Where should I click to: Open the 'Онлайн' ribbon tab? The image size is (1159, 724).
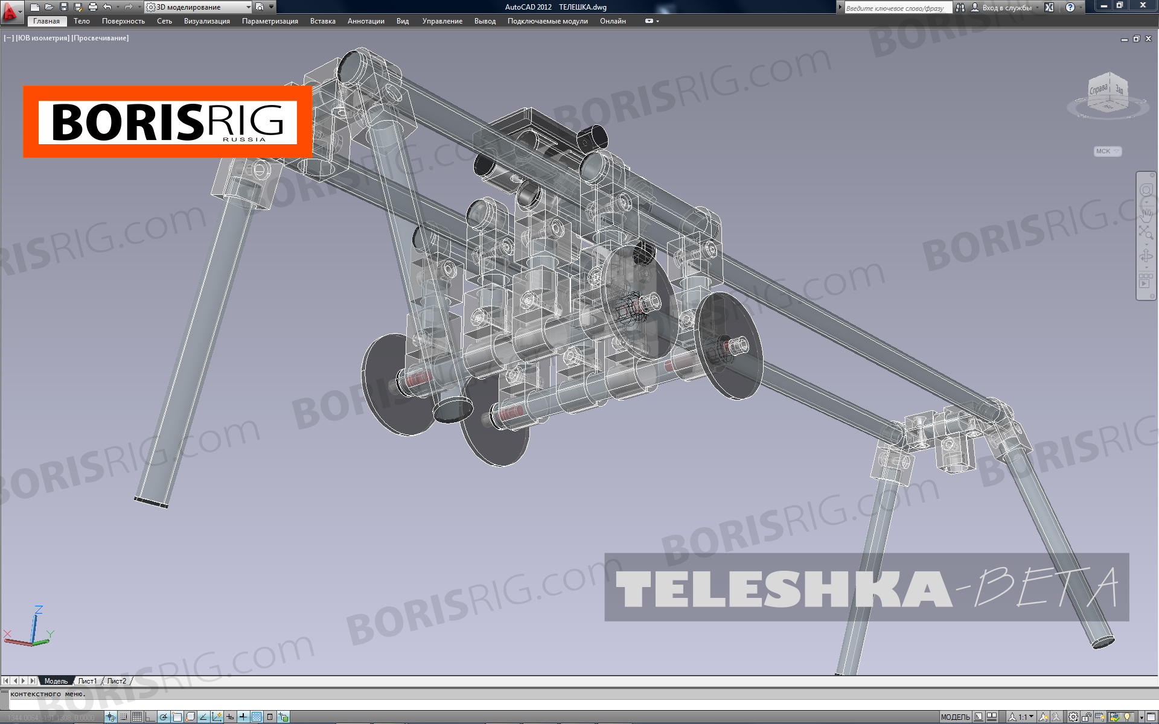613,21
